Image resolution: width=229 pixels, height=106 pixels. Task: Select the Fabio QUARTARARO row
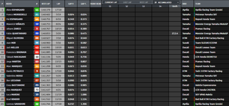pos(115,33)
